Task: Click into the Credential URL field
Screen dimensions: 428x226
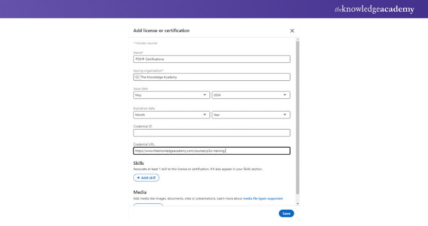Action: 211,151
